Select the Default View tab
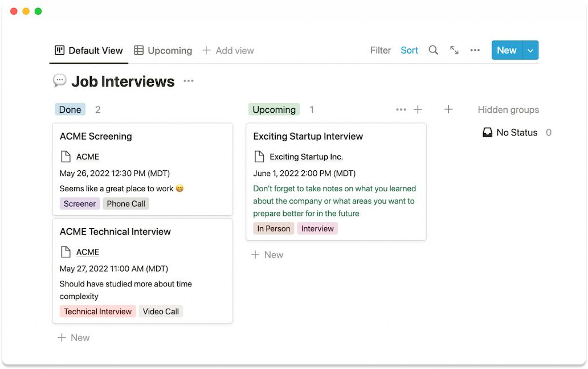The image size is (588, 369). coord(89,50)
